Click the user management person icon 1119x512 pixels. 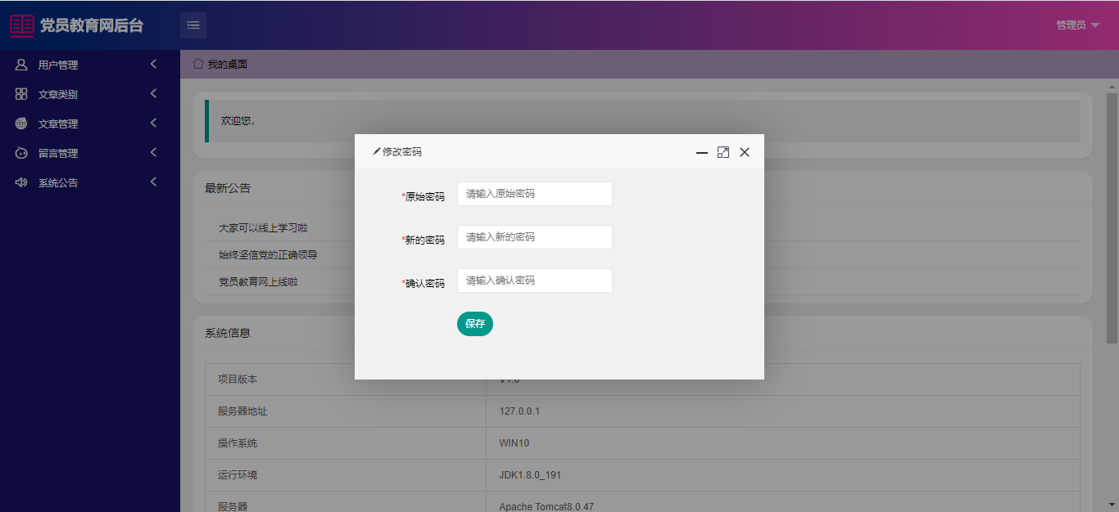(21, 65)
